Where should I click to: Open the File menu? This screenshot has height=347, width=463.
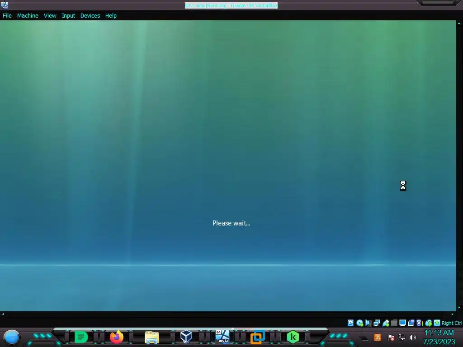click(x=7, y=16)
